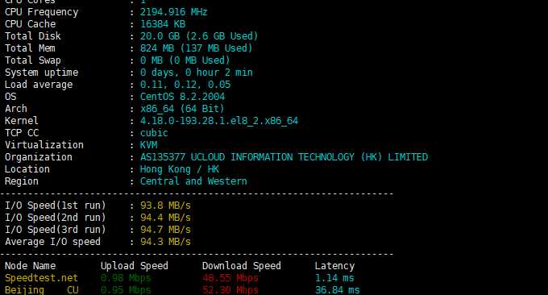Viewport: 548px width, 295px height.
Task: Select the Beijing CU upload speed 0.95 Mbps
Action: (x=126, y=290)
